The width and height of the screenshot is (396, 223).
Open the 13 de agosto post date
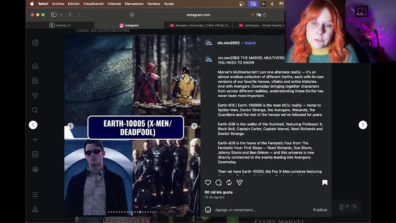coord(214,197)
